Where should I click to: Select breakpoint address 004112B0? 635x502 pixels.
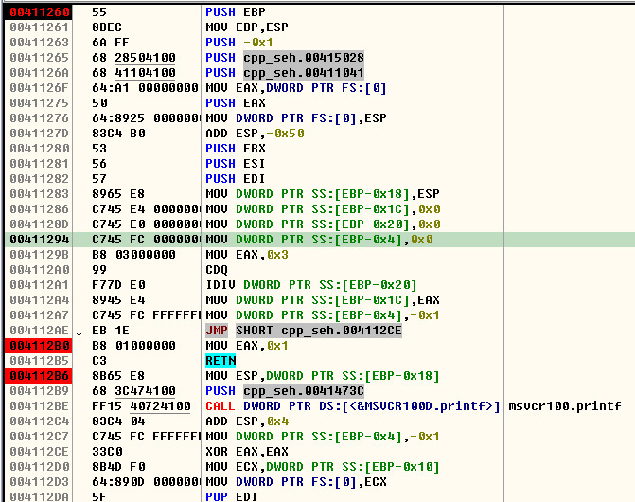coord(40,346)
